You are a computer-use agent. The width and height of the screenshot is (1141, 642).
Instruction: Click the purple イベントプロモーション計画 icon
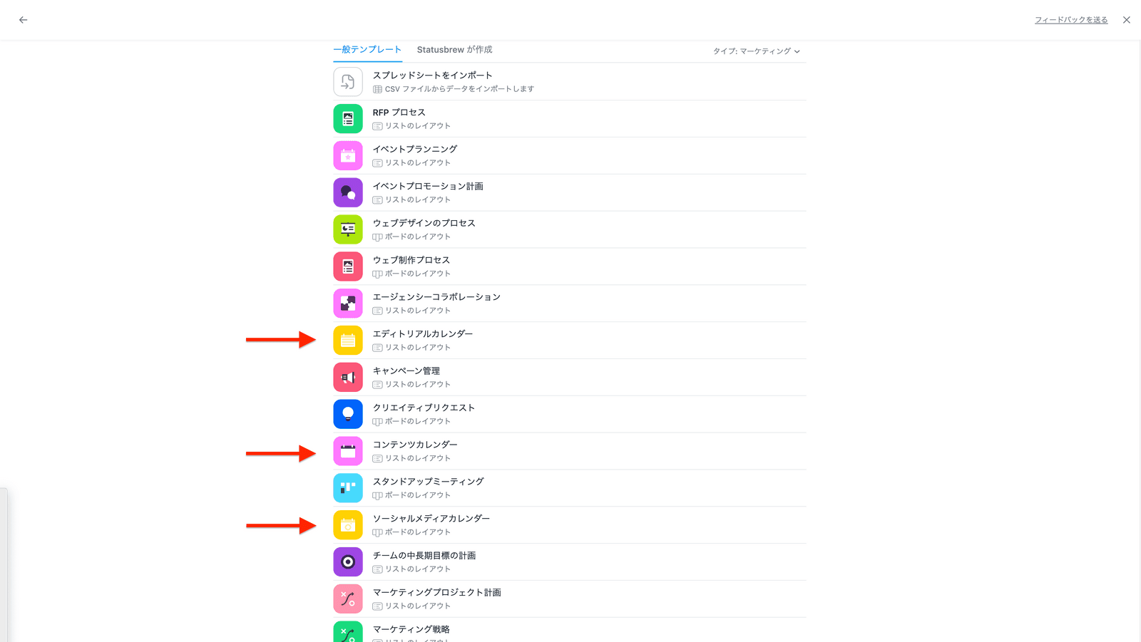[x=348, y=192]
